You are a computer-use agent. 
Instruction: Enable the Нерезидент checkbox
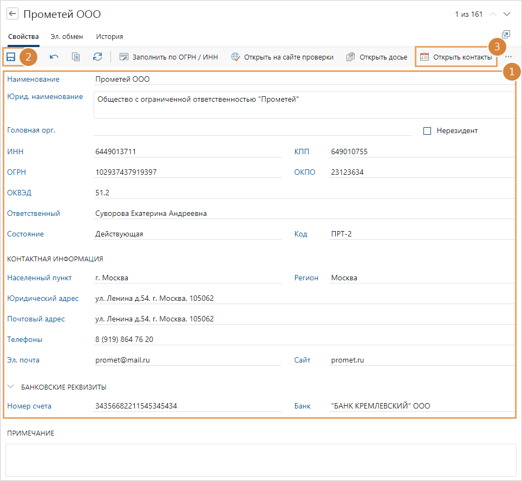[427, 131]
